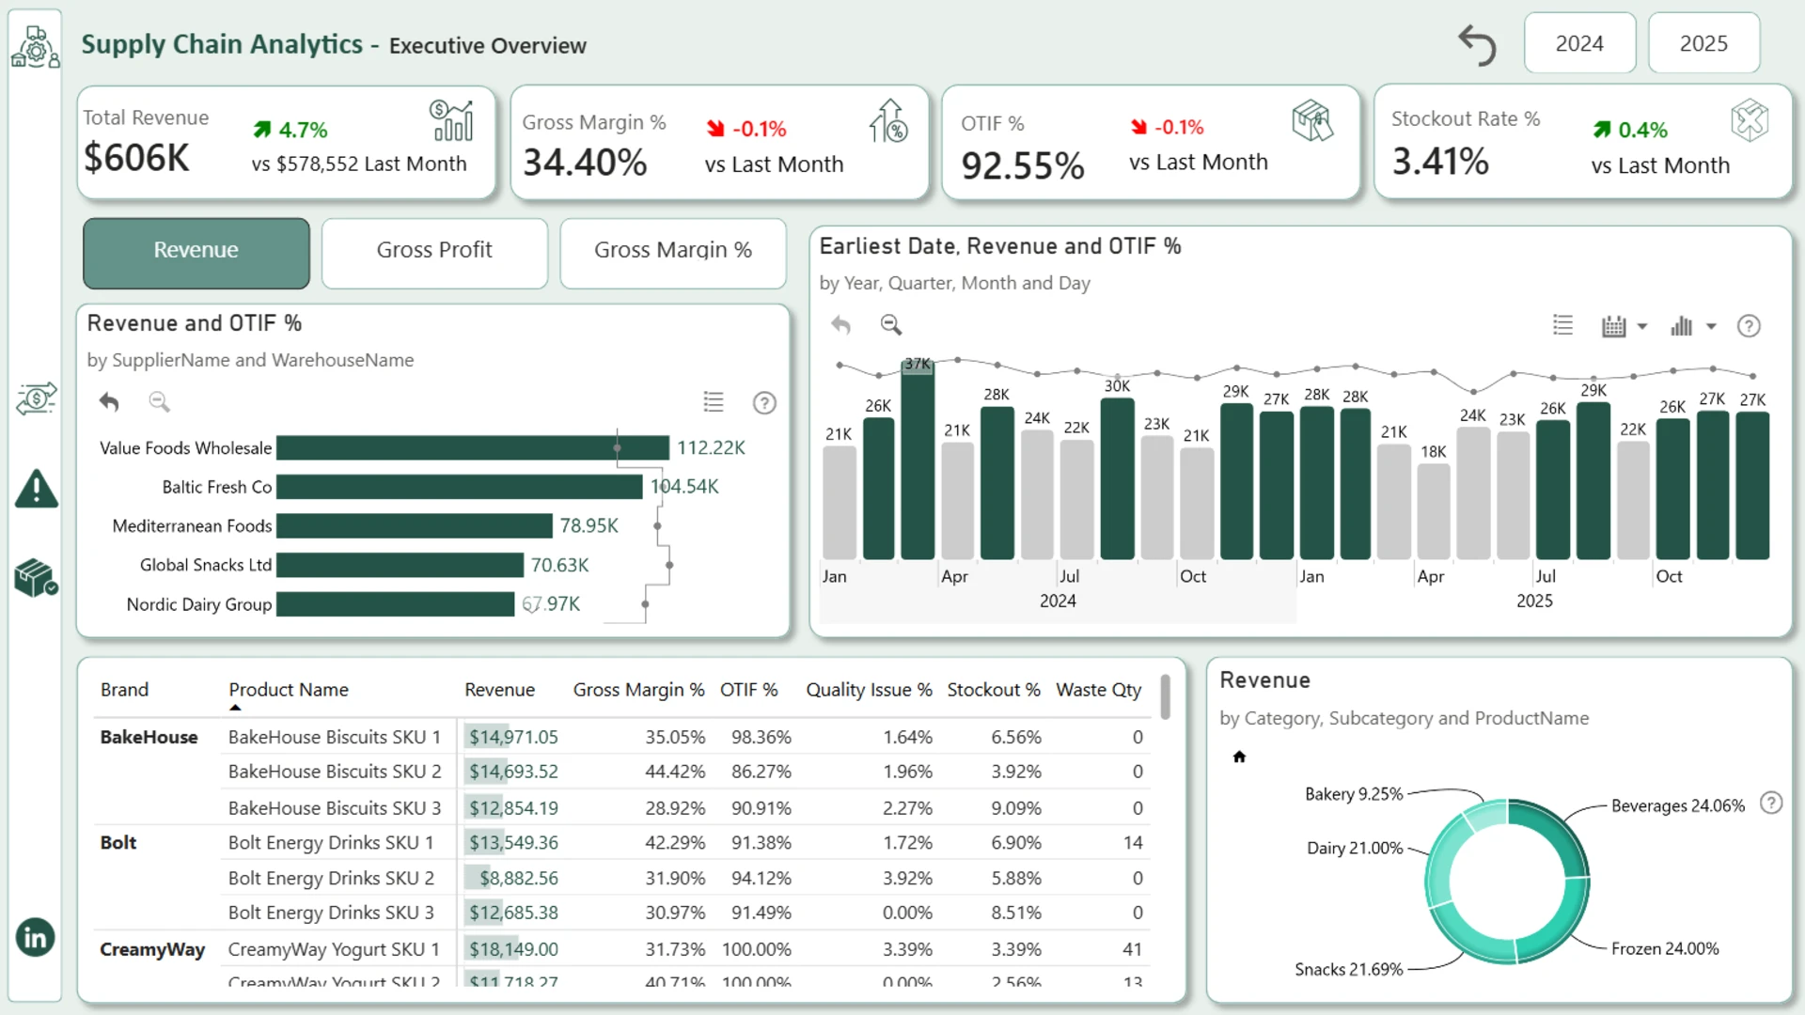Click the $18,149.00 revenue cell
This screenshot has height=1015, width=1805.
(x=513, y=949)
